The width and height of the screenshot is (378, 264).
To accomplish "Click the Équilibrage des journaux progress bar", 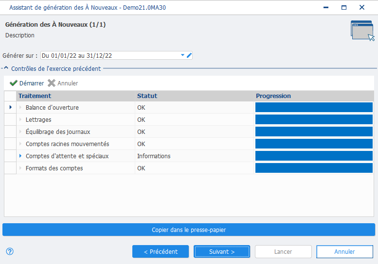I will [x=314, y=132].
